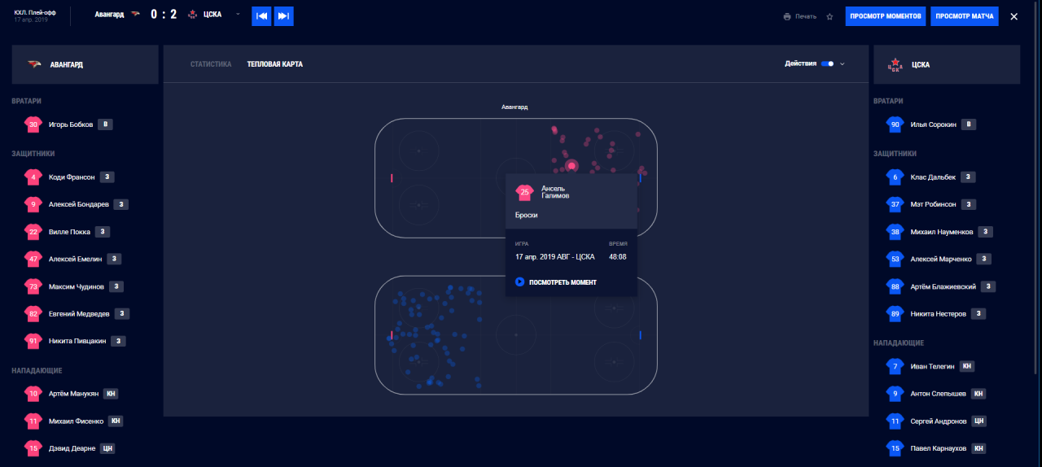
Task: Select Клас Дальбек's blue jersey number 6
Action: [x=895, y=177]
